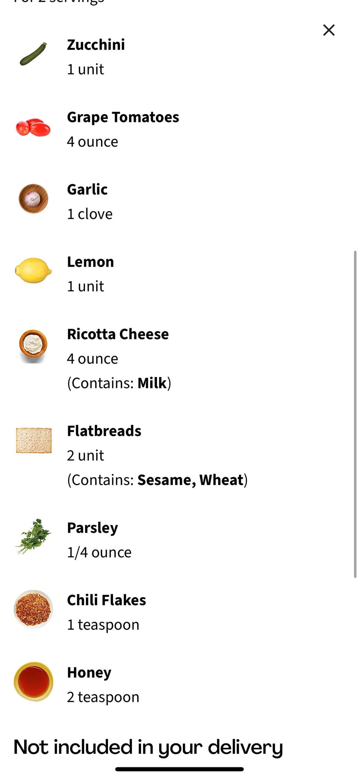The width and height of the screenshot is (359, 778).
Task: Tap the "Not included in your delivery" heading
Action: [148, 747]
